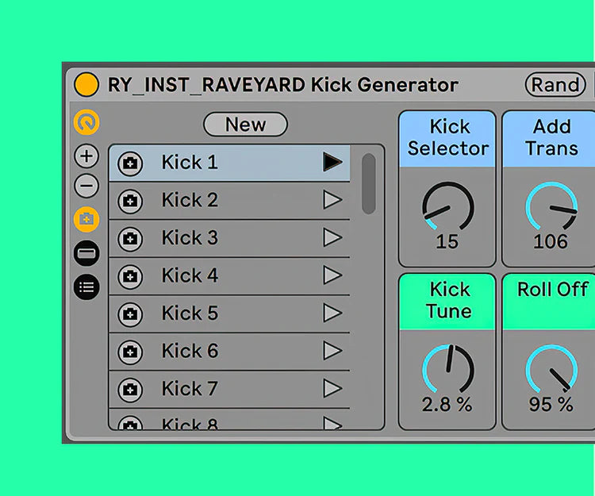Viewport: 595px width, 496px height.
Task: Click the snapshot icon on Kick 7 row
Action: click(x=130, y=390)
